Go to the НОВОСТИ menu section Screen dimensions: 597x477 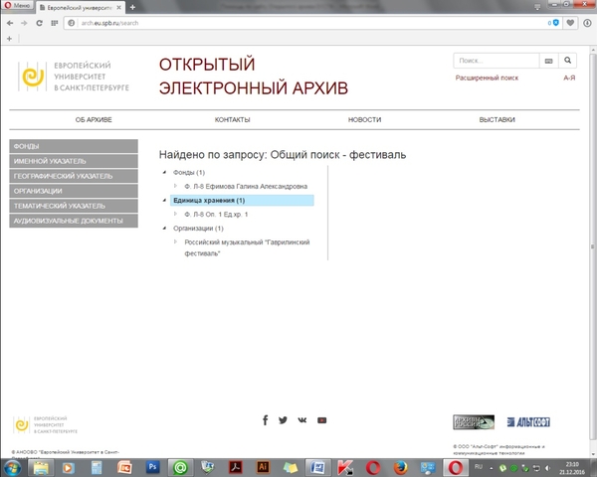(x=364, y=119)
